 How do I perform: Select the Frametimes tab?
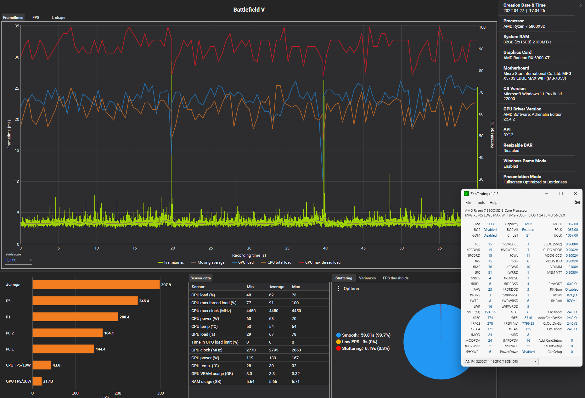point(13,18)
